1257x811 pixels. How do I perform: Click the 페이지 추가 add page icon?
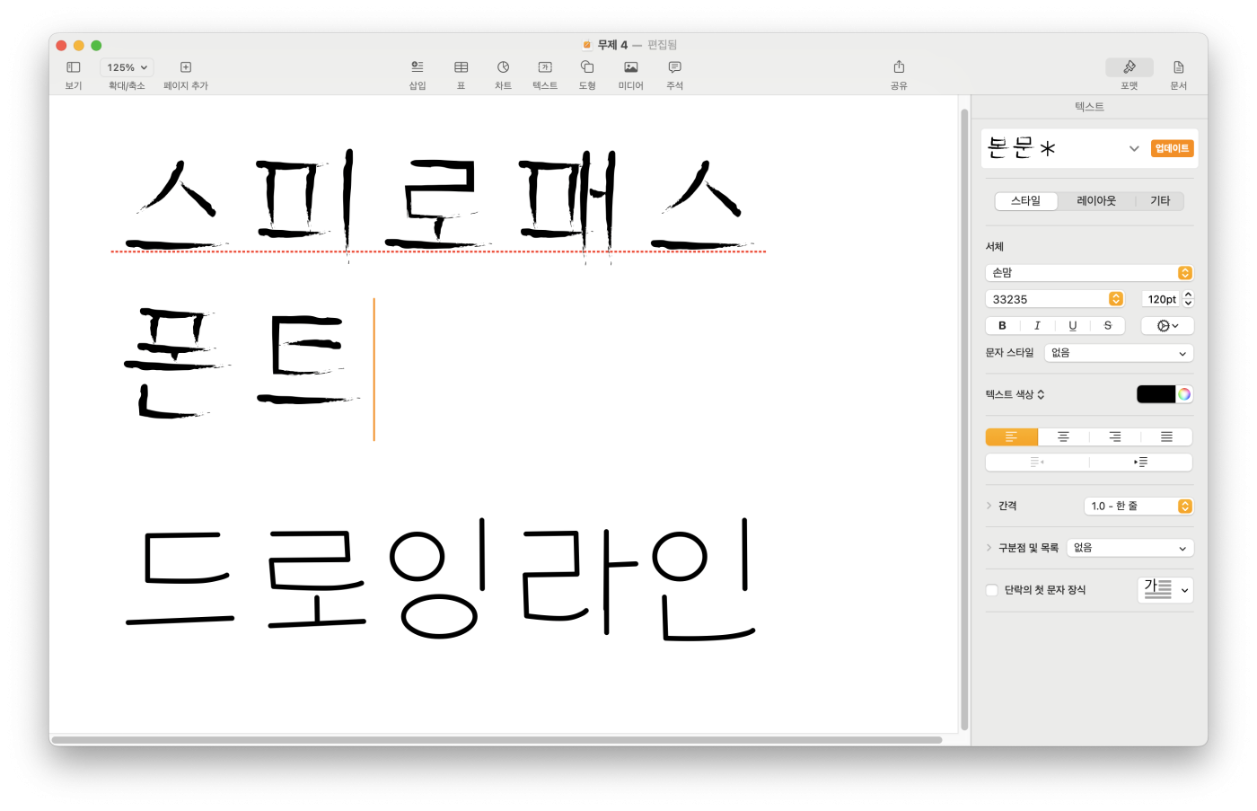[186, 67]
